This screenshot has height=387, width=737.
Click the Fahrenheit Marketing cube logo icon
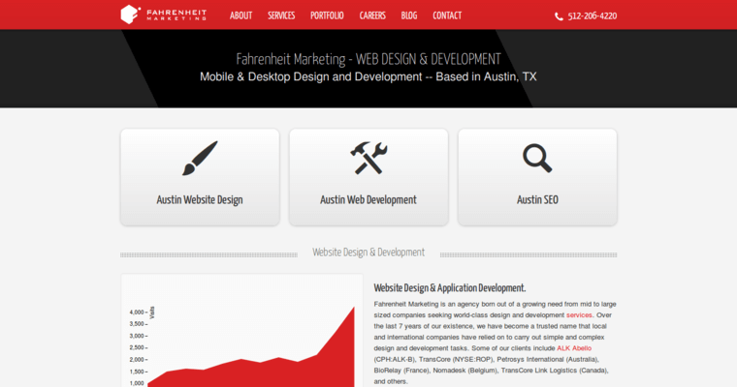131,15
